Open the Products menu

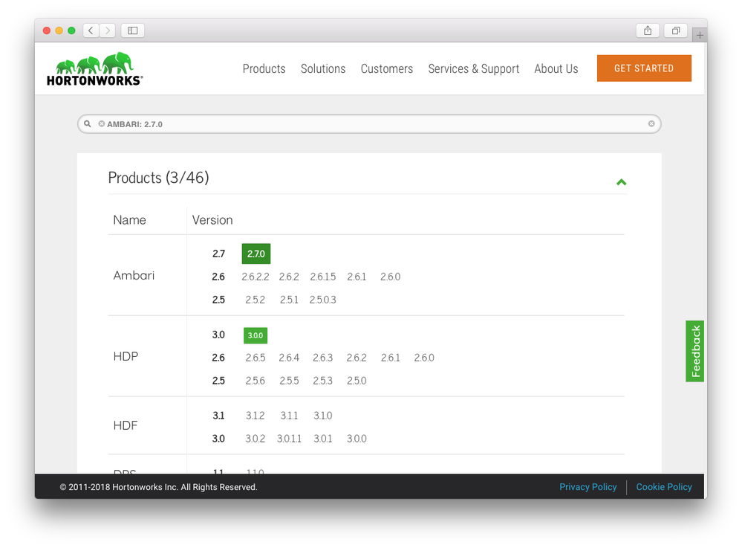pyautogui.click(x=264, y=68)
